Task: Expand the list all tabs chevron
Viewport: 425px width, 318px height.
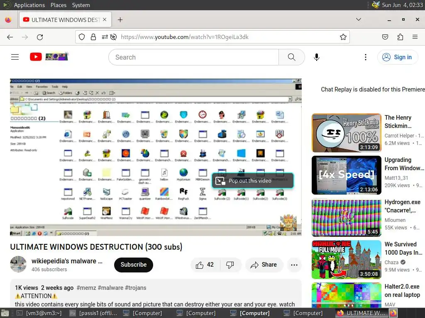Action: point(358,19)
